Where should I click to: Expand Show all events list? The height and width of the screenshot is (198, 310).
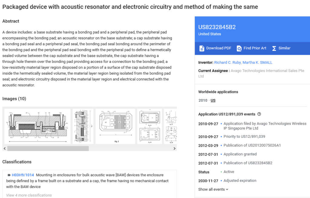(213, 190)
